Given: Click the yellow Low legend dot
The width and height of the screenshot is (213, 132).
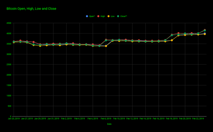Looking at the screenshot, I should (x=108, y=16).
